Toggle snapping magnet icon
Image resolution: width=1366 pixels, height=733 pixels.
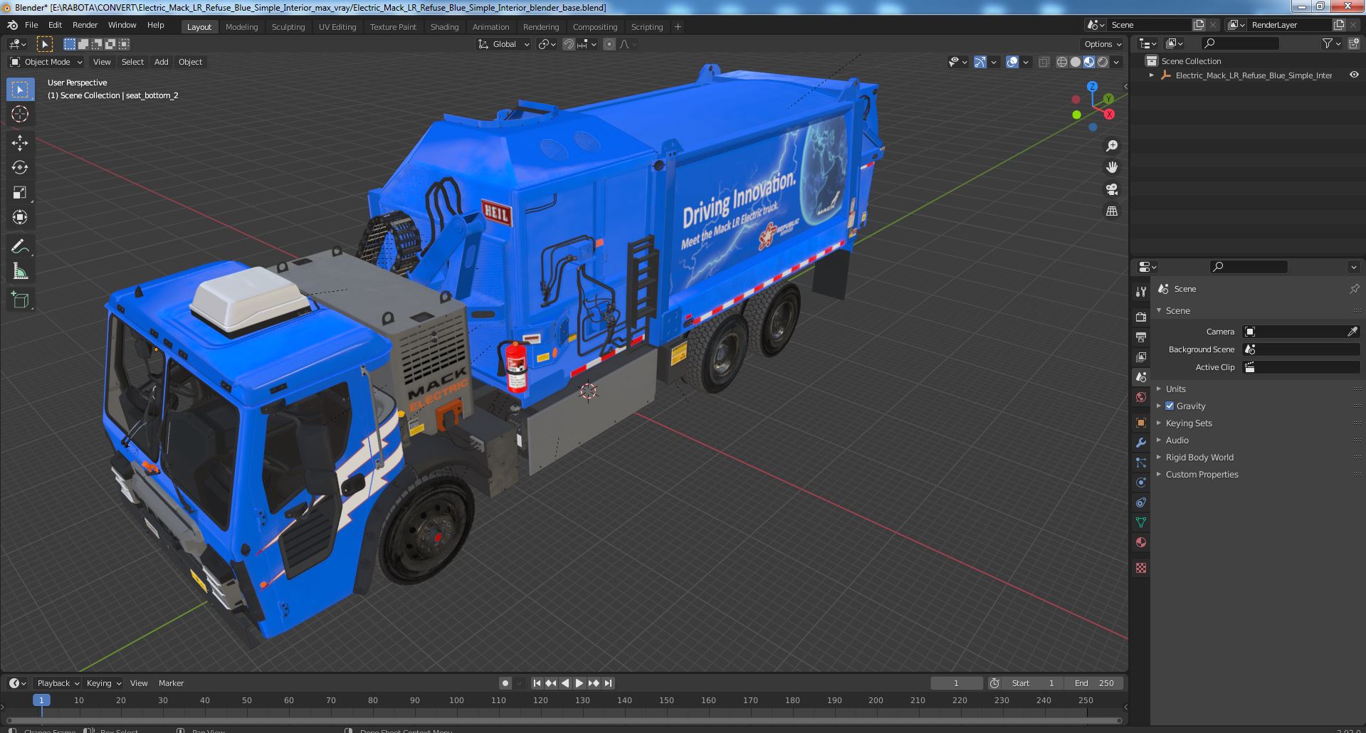tap(568, 44)
